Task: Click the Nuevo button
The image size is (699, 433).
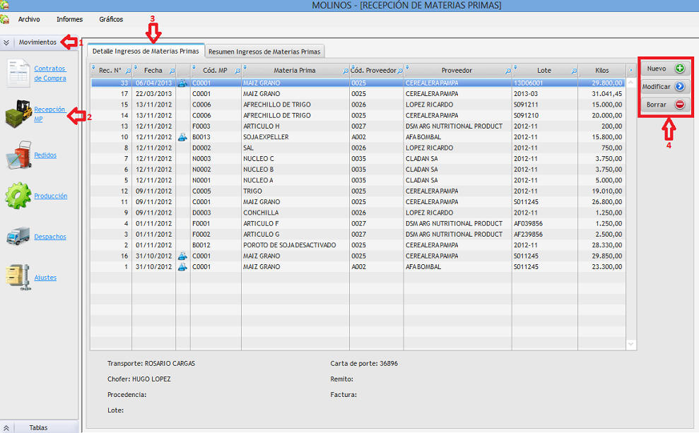Action: pos(666,69)
